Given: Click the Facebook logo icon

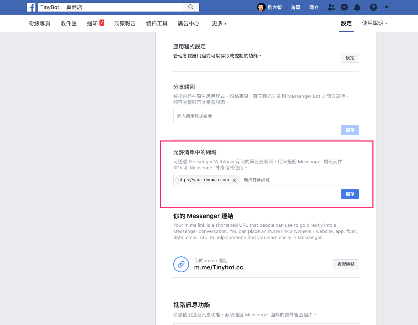Looking at the screenshot, I should coord(31,7).
